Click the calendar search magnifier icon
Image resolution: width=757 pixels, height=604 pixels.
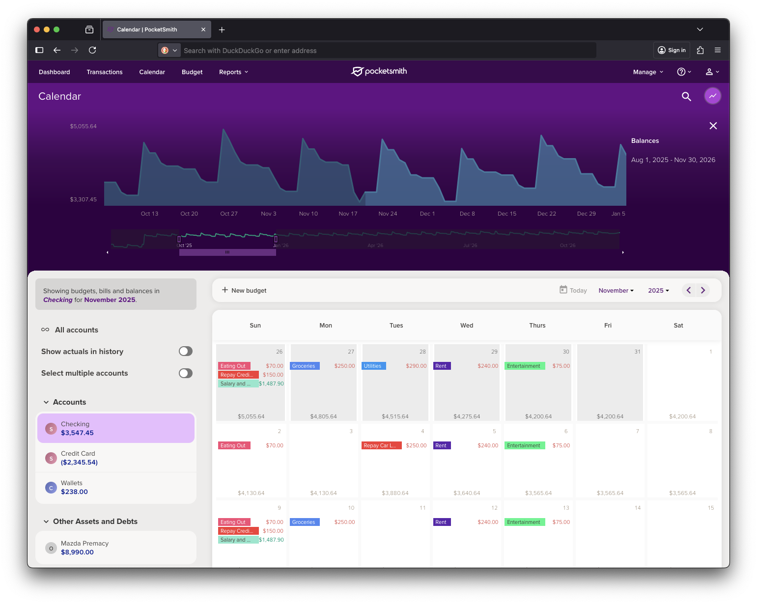pos(686,97)
